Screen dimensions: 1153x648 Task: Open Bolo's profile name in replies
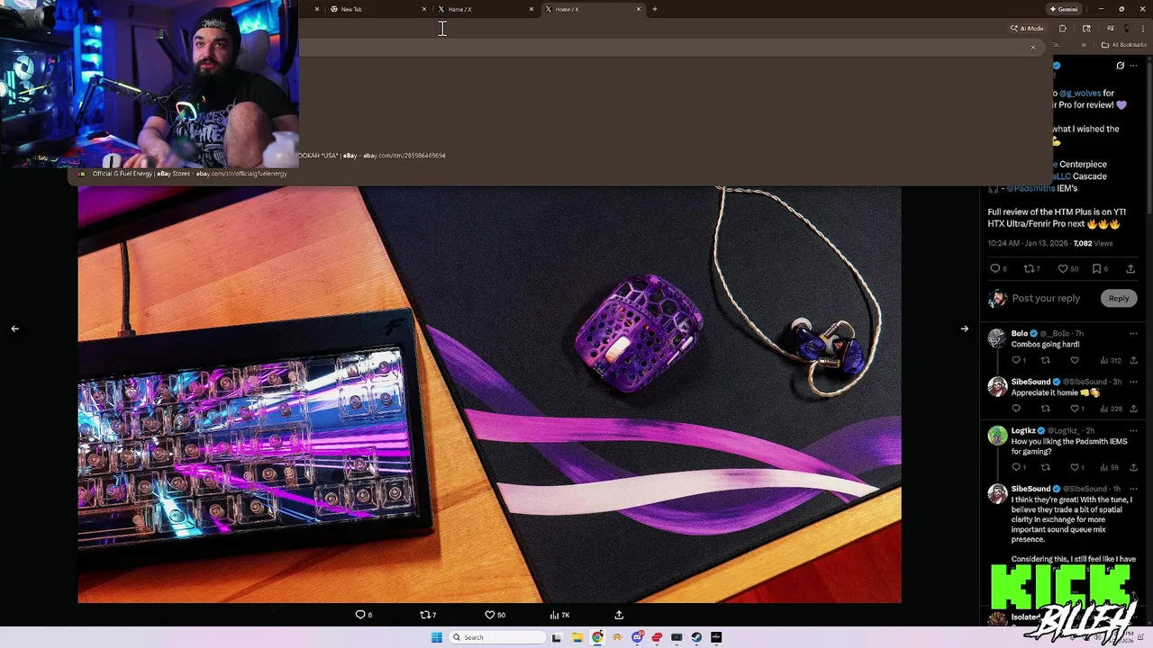(x=1020, y=333)
